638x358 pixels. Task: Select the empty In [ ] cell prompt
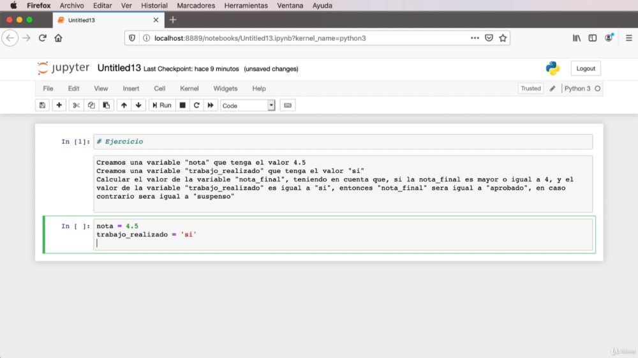[75, 226]
